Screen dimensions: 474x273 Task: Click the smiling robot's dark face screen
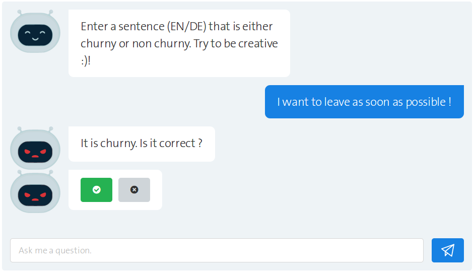(35, 35)
